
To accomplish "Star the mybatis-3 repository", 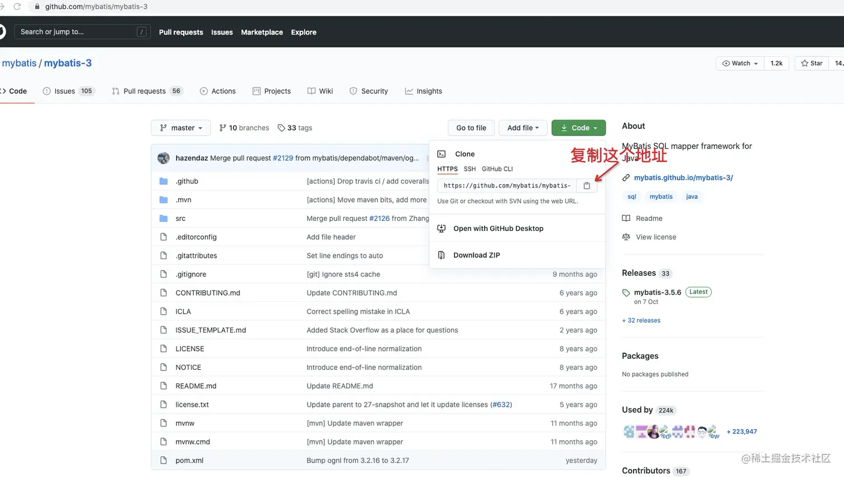I will [812, 63].
